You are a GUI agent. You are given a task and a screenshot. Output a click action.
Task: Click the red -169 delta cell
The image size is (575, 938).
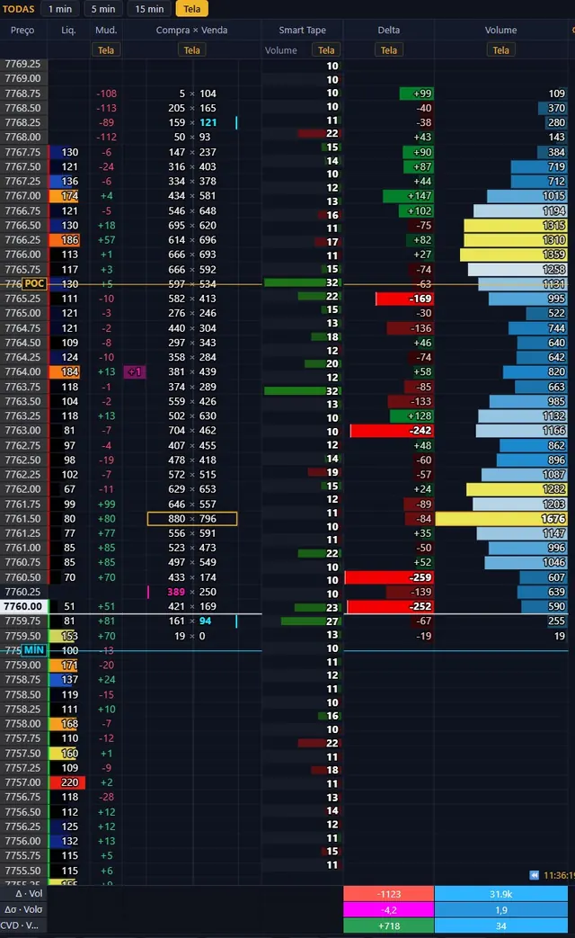(x=404, y=299)
